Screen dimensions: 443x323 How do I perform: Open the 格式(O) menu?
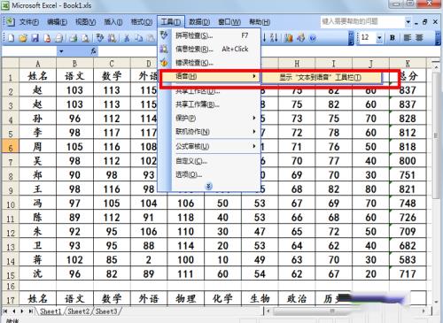click(x=142, y=22)
